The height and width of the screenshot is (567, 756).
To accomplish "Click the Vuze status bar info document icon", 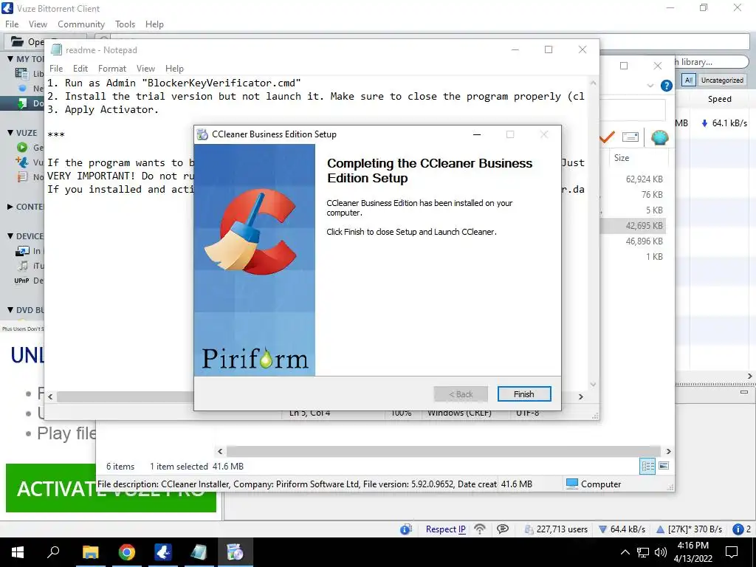I will [406, 529].
